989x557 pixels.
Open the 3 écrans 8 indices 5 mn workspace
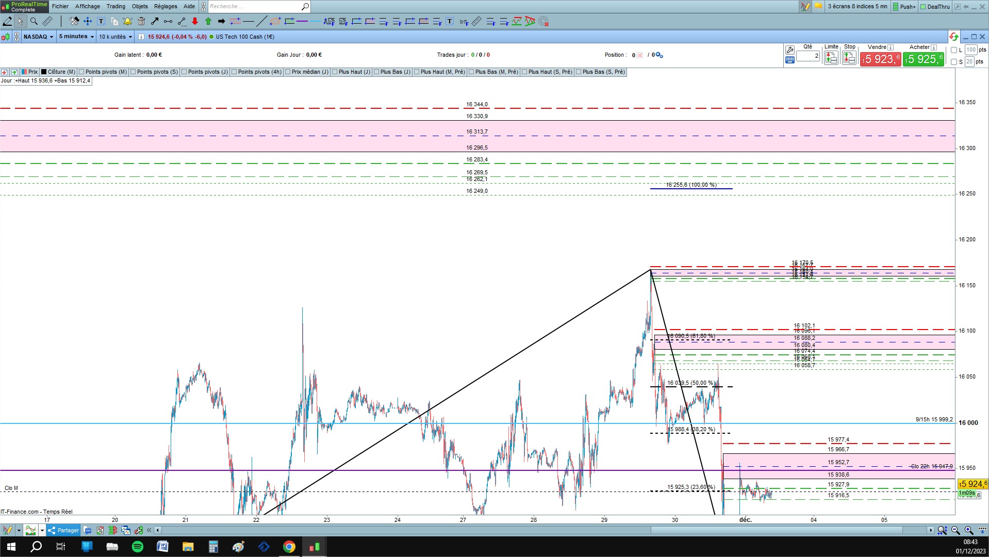click(x=857, y=7)
